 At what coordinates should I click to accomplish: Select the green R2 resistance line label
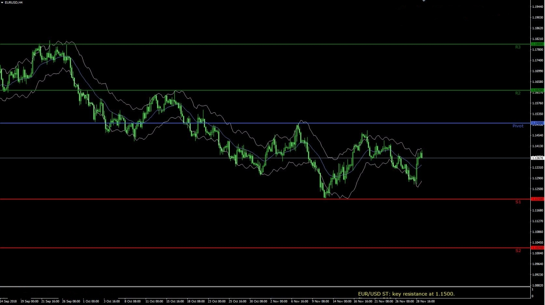(x=518, y=94)
